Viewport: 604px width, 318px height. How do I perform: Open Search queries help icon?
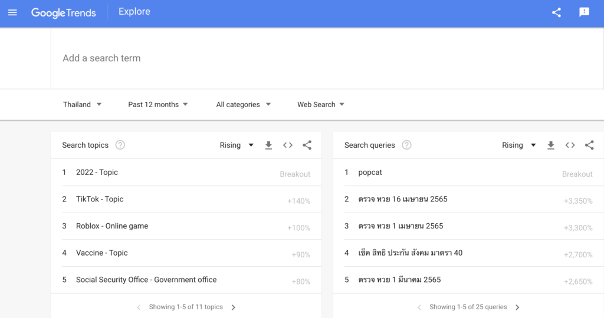406,145
